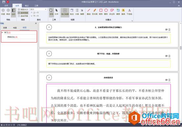Click the vertical scrollbar thumb of notes pane
This screenshot has width=182, height=127.
coord(181,48)
